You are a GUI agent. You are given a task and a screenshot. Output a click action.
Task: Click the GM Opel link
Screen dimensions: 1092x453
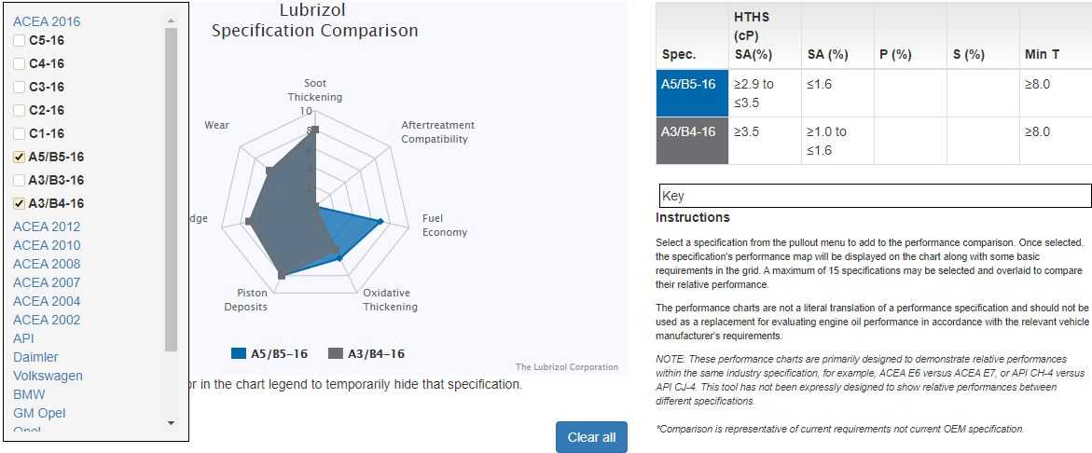(x=39, y=413)
